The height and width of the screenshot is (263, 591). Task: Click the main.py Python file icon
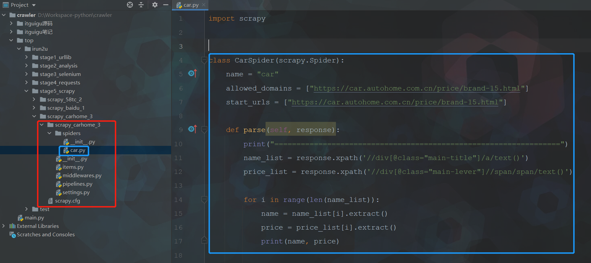[x=20, y=218]
